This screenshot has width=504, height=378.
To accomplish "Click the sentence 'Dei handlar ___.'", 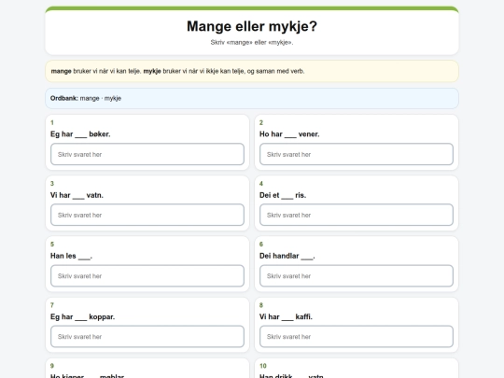I will tap(287, 256).
